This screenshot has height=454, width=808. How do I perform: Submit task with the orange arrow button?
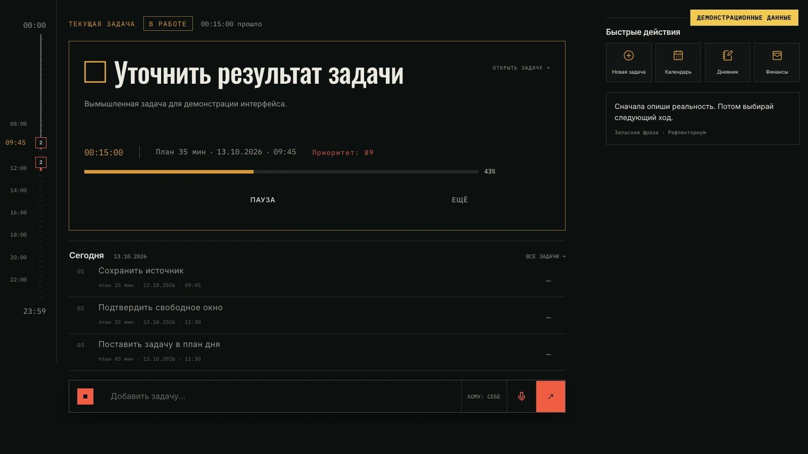pyautogui.click(x=550, y=396)
